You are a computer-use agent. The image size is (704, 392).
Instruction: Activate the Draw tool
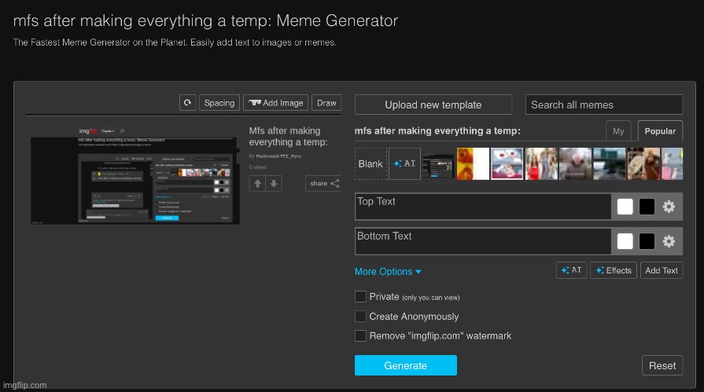[x=326, y=103]
